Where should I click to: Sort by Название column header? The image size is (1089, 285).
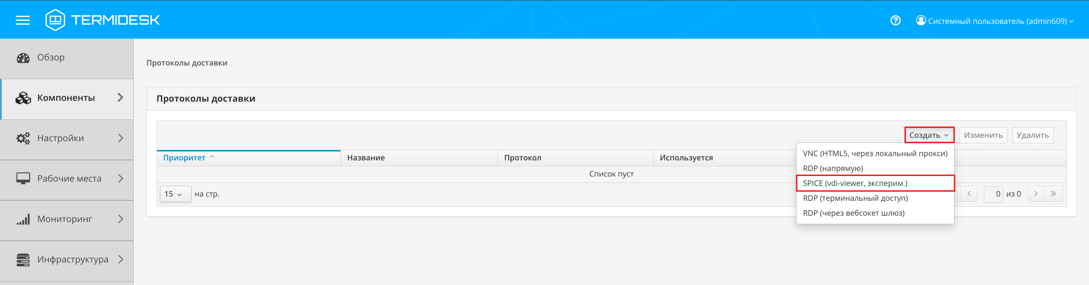[x=419, y=158]
